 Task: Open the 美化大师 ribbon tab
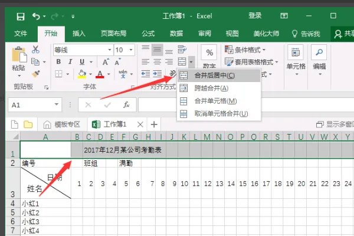pyautogui.click(x=266, y=34)
